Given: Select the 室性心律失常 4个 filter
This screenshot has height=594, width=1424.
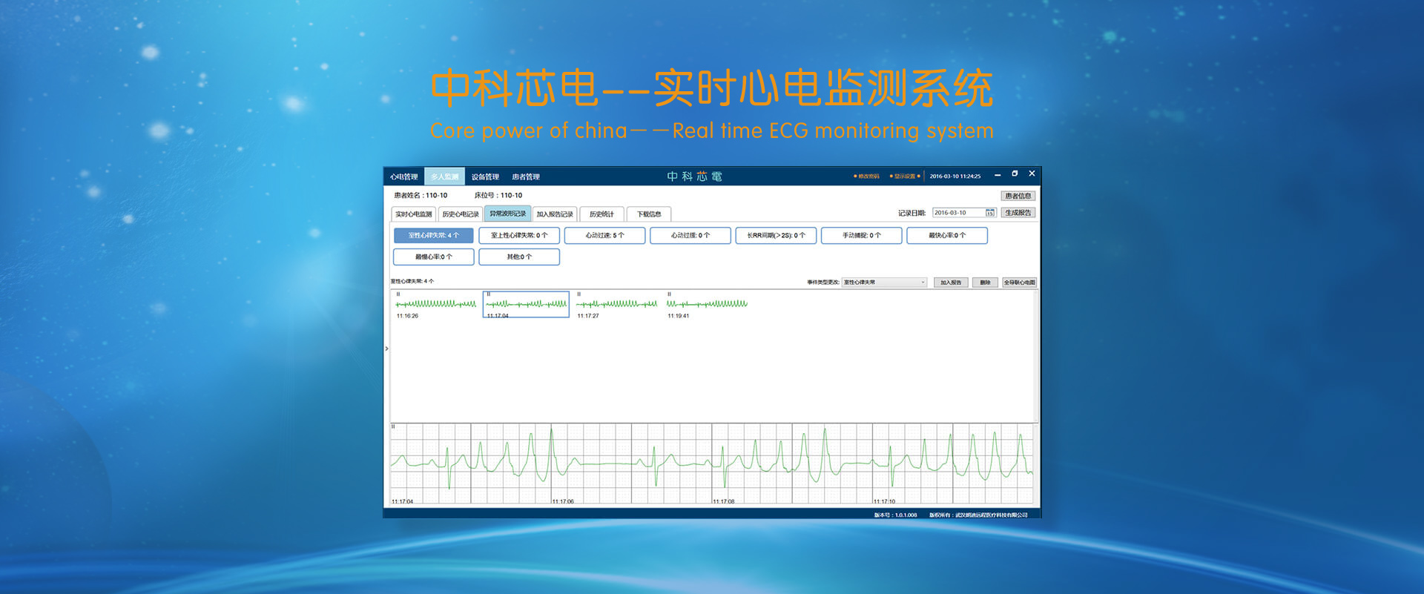Looking at the screenshot, I should [434, 235].
